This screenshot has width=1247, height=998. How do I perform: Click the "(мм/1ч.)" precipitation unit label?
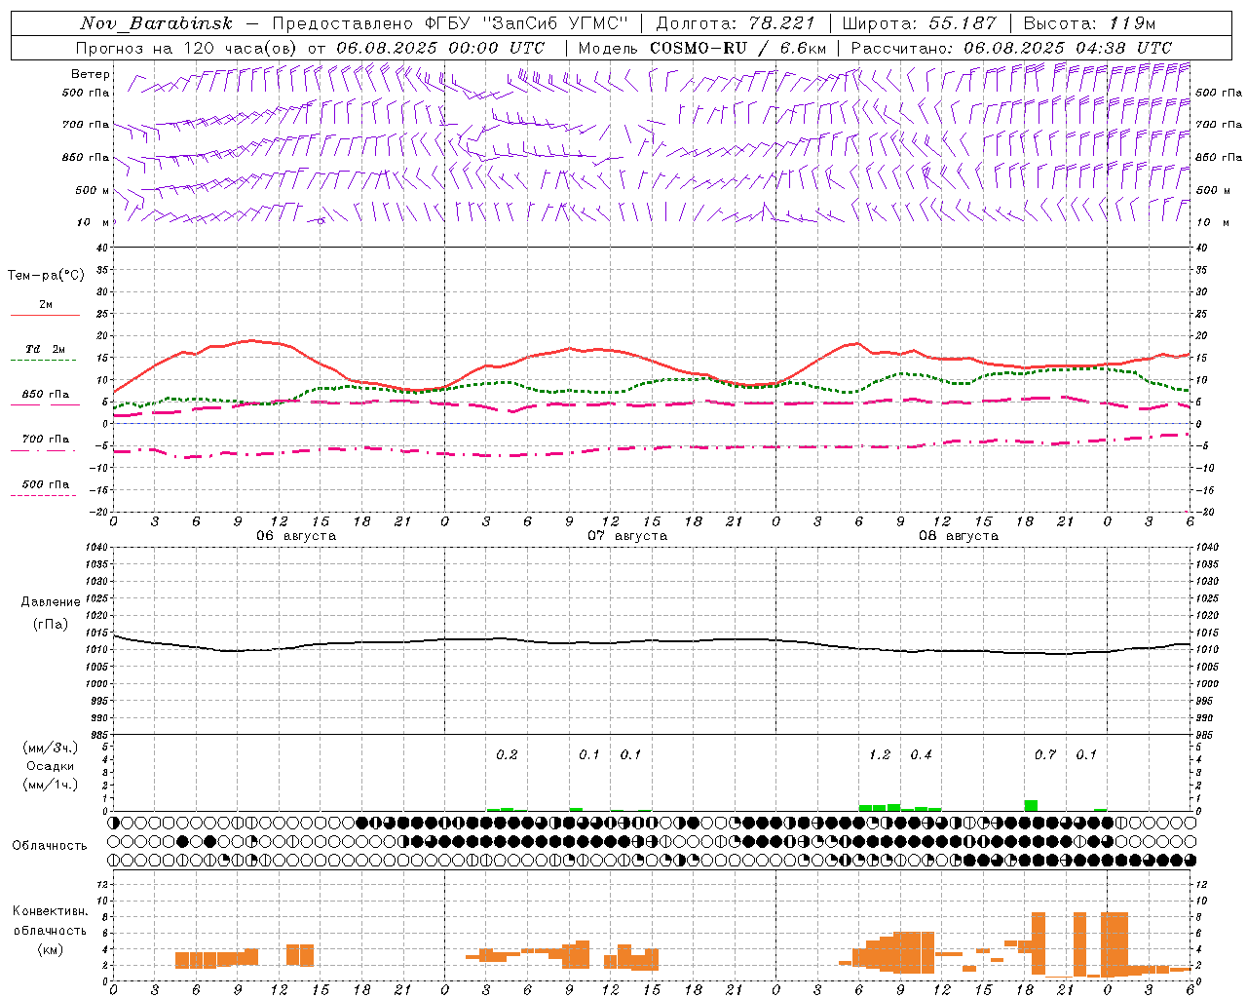click(51, 785)
